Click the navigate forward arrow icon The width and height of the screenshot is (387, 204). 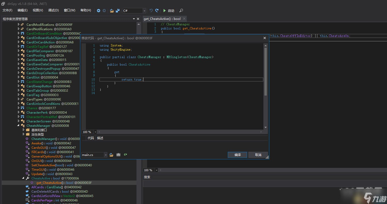[104, 11]
